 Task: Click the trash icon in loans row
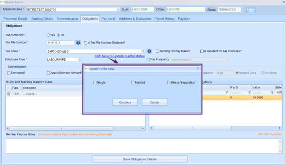tap(8, 94)
